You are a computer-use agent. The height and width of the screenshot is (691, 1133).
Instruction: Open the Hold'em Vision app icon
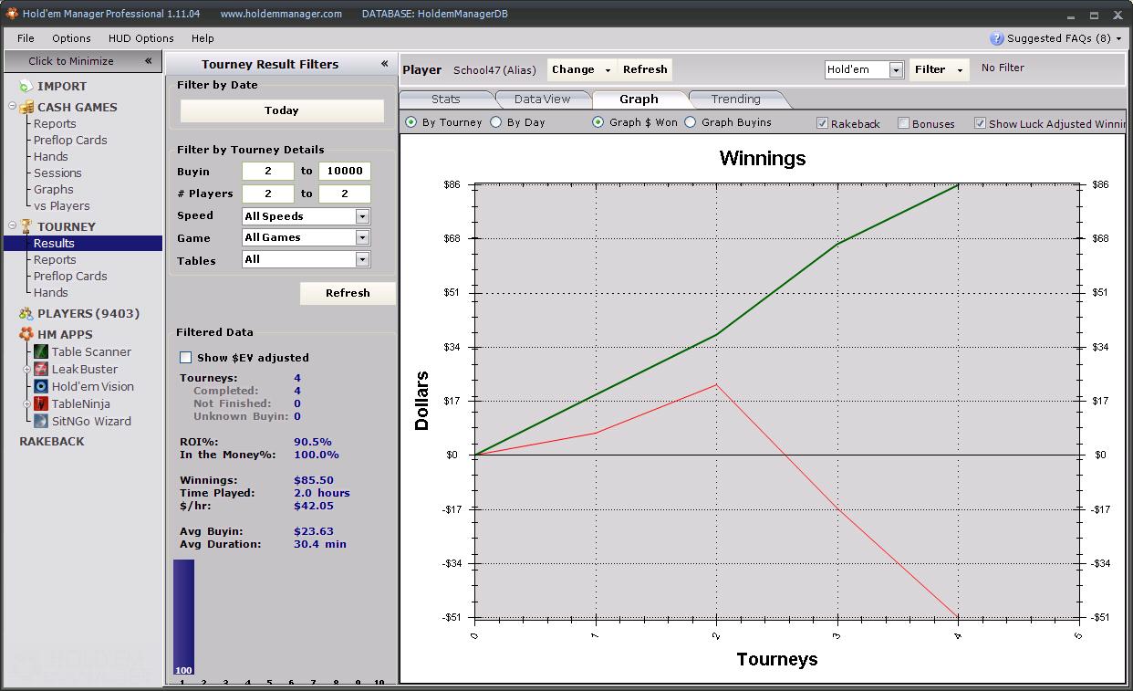tap(41, 386)
